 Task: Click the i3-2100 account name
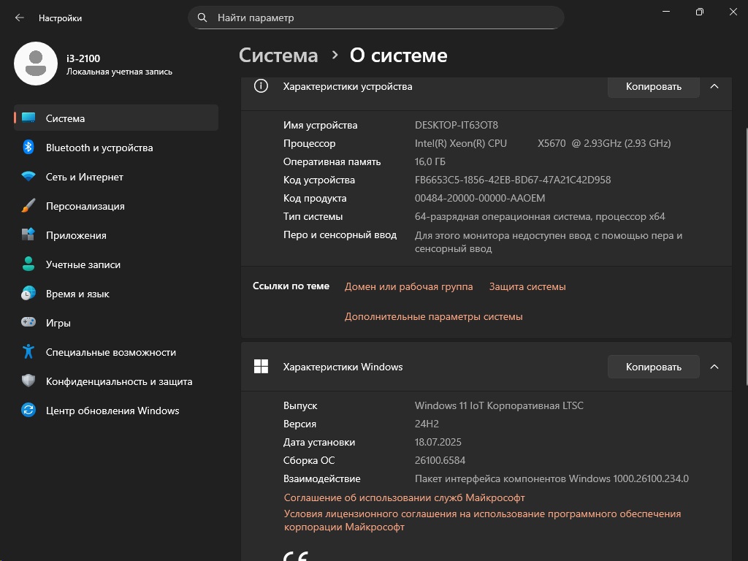coord(83,58)
